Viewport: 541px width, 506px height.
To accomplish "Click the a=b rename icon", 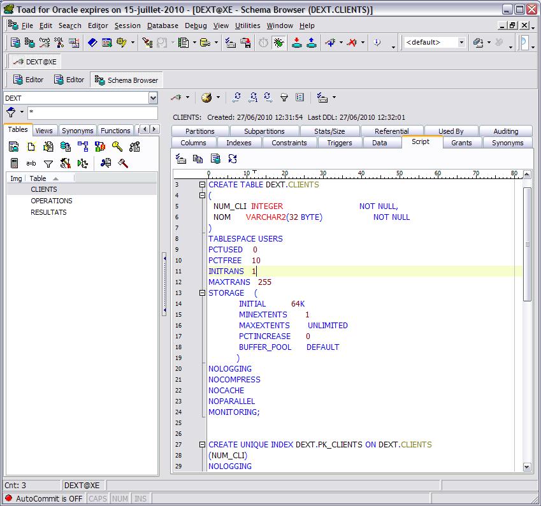I will click(31, 163).
